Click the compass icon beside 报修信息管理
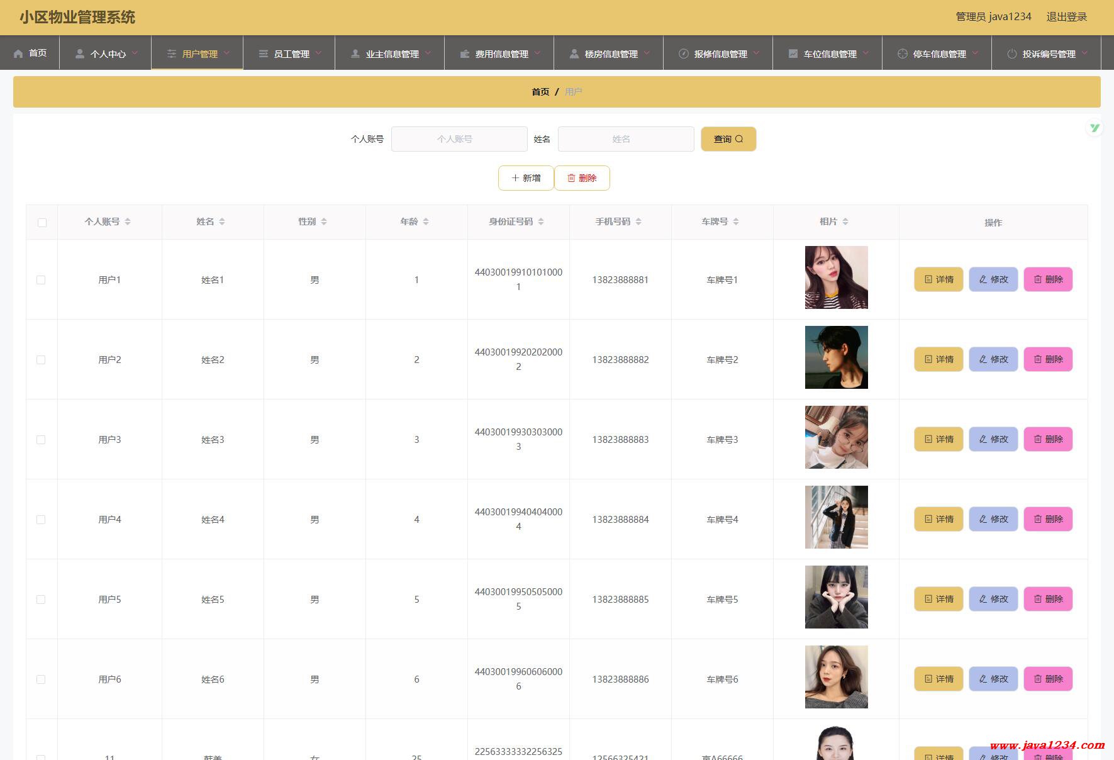Viewport: 1114px width, 760px height. click(x=684, y=53)
